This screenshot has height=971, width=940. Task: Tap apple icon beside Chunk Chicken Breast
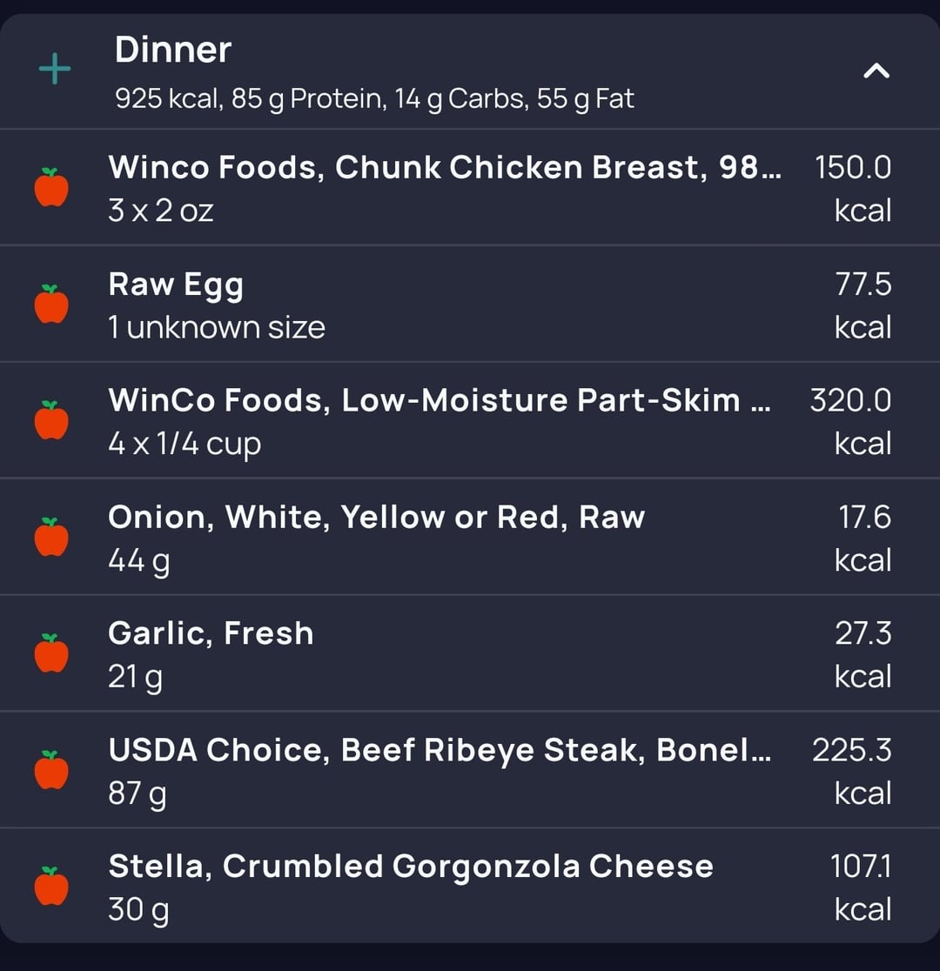pos(51,188)
